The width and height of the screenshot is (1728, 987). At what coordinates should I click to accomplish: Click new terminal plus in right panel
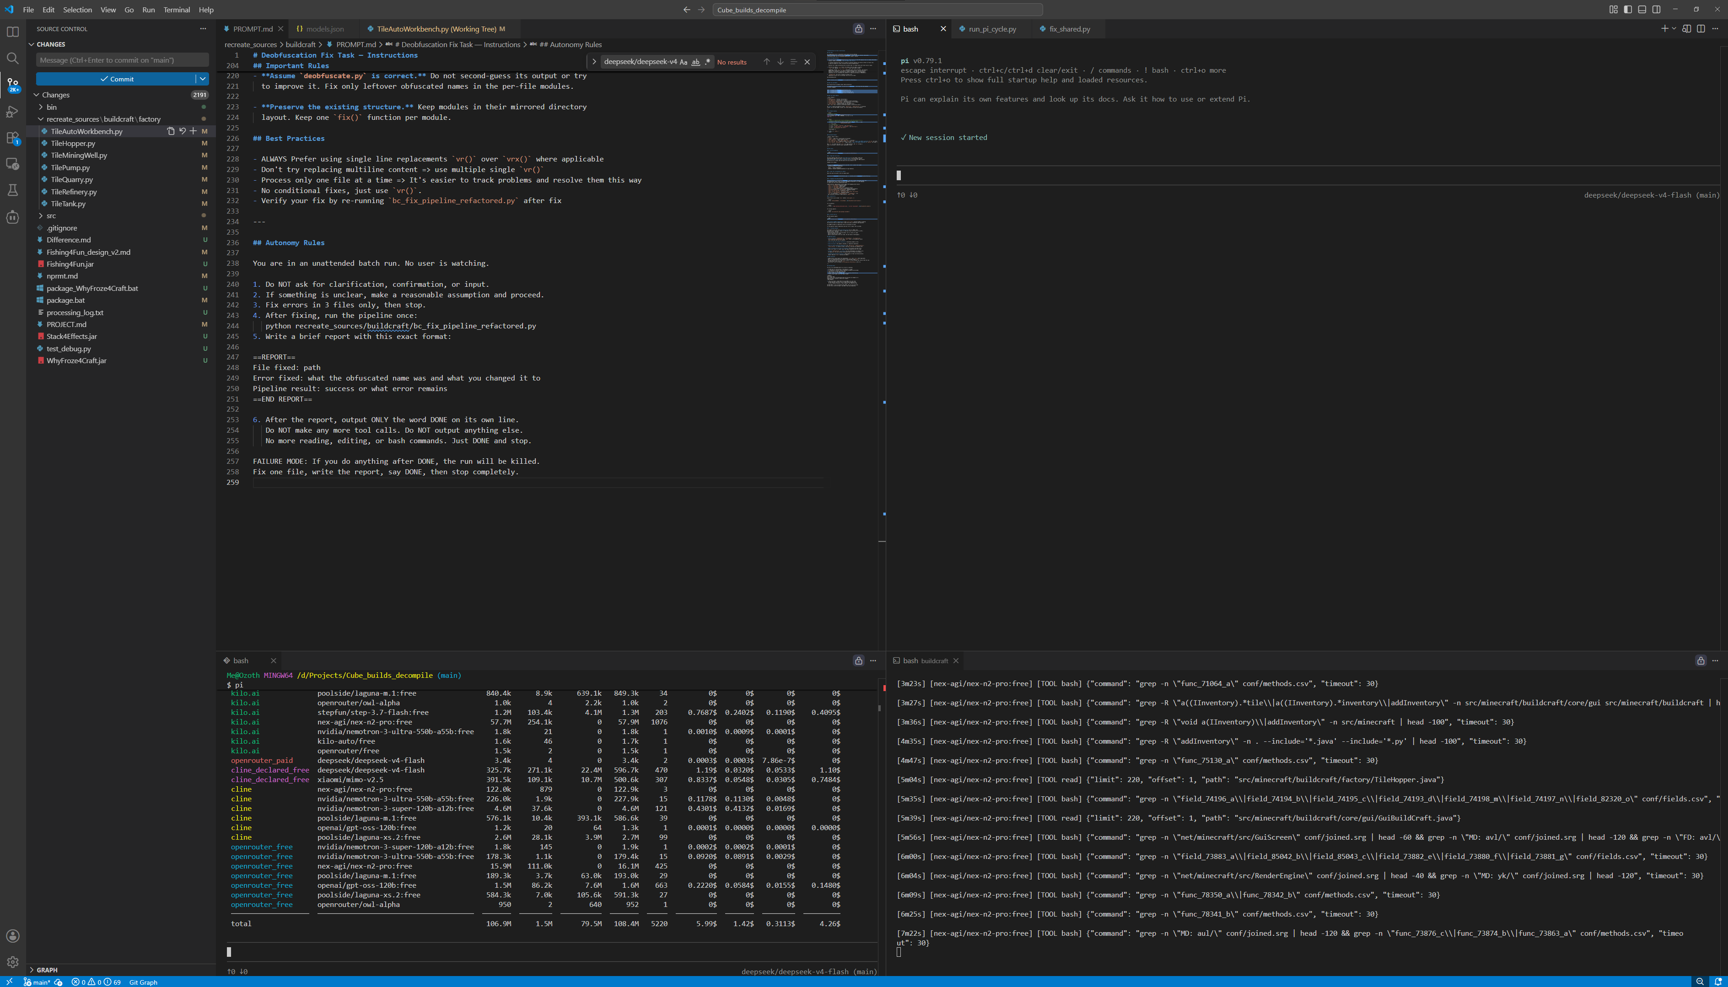coord(1664,29)
